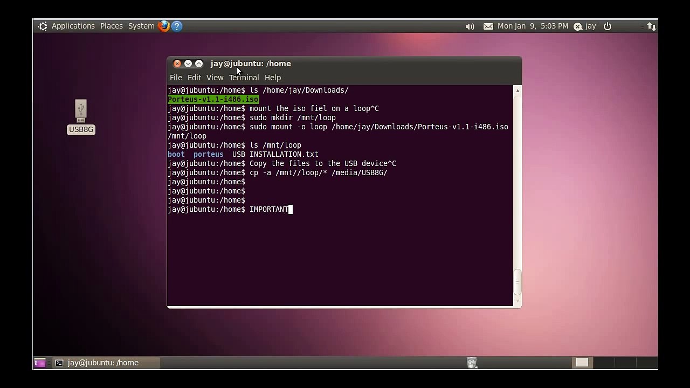Open the terminal Help menu
The image size is (690, 388).
click(x=273, y=78)
